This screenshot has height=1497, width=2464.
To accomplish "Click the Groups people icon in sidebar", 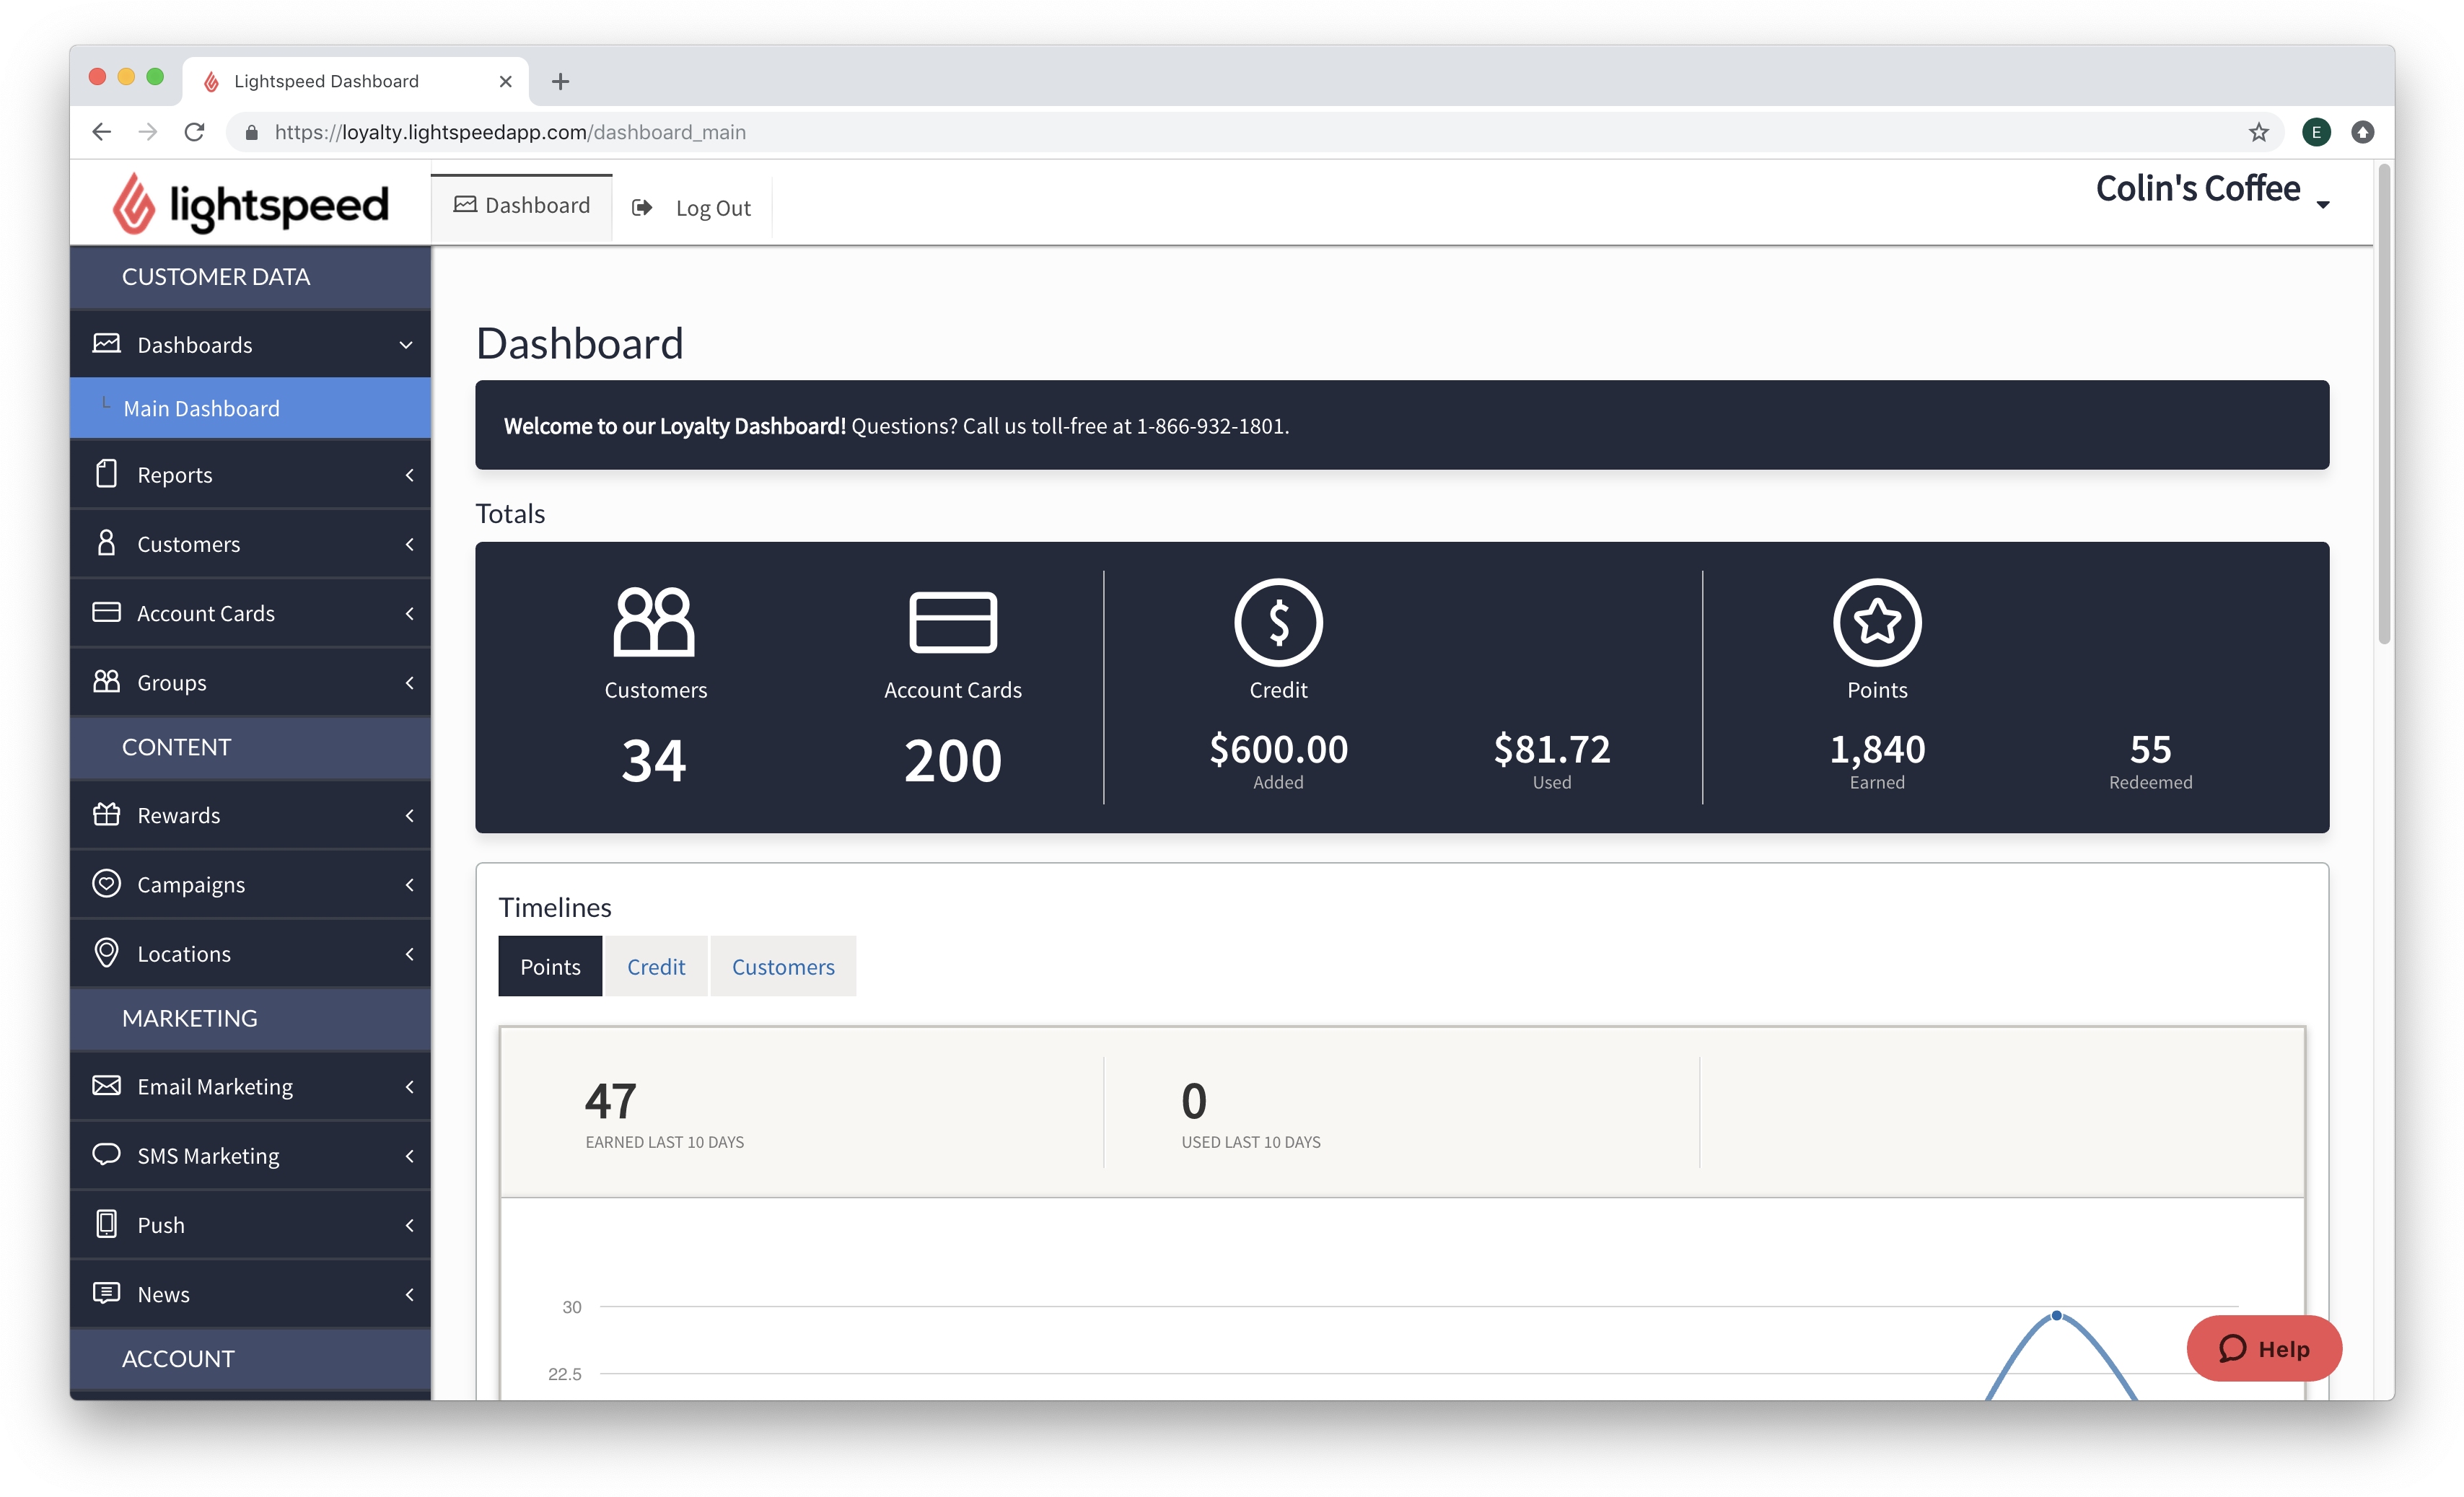I will (106, 682).
